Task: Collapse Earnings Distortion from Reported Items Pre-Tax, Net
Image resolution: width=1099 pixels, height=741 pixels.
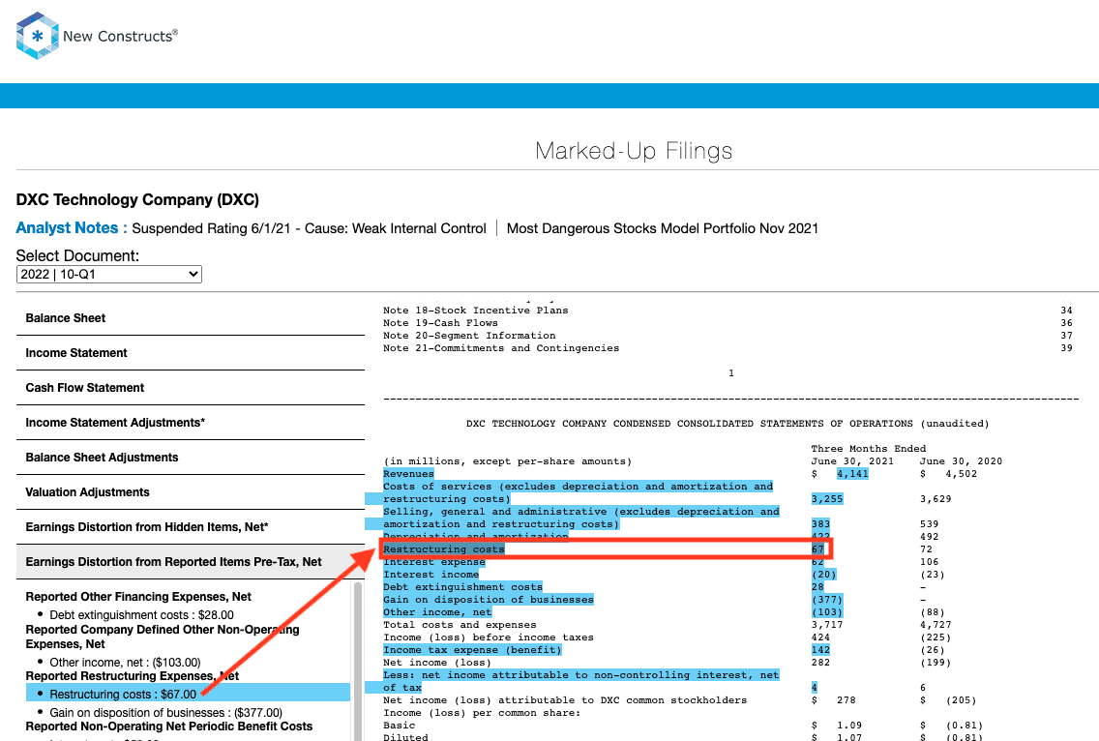Action: coord(190,562)
